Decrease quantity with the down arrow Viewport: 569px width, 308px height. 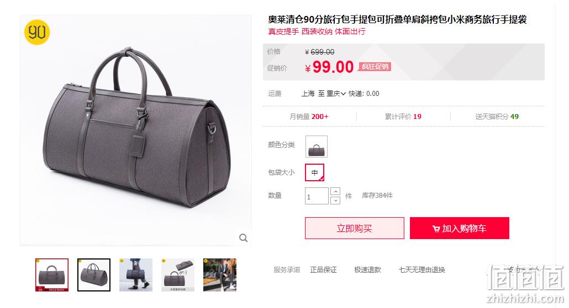336,200
